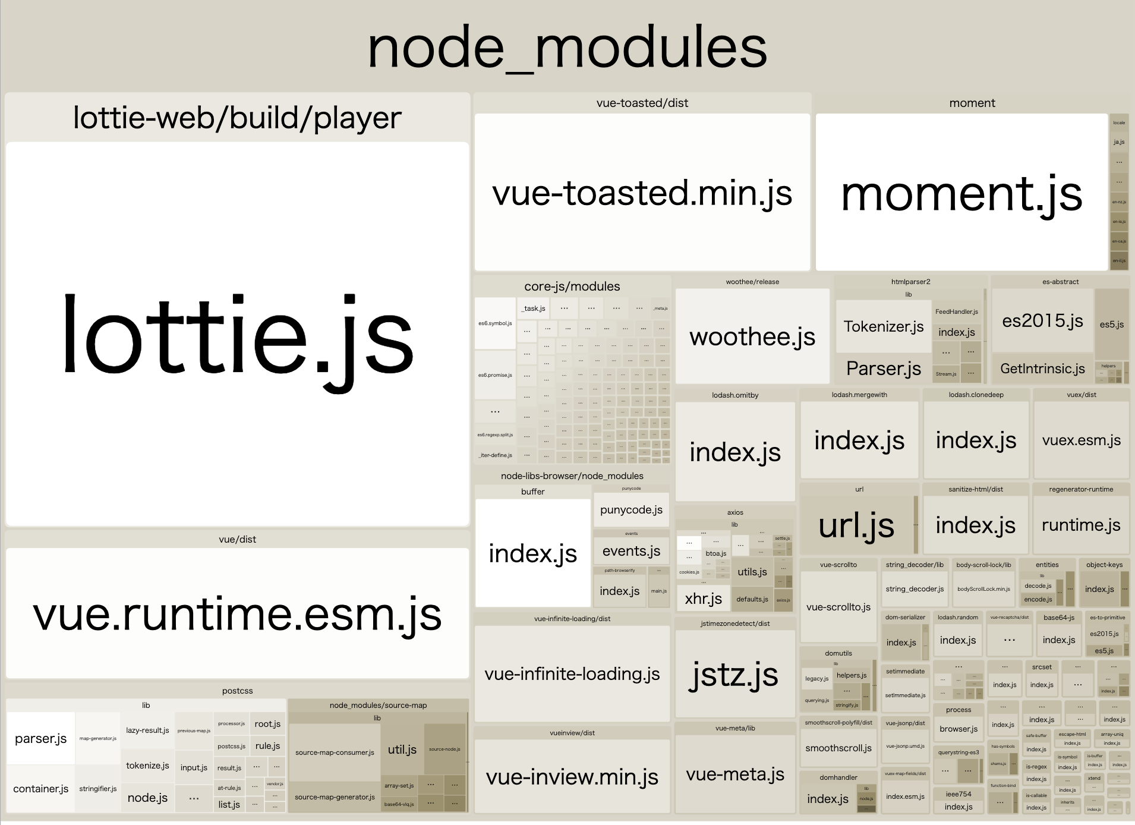The height and width of the screenshot is (825, 1135).
Task: Select the punycode.js block
Action: (x=631, y=509)
